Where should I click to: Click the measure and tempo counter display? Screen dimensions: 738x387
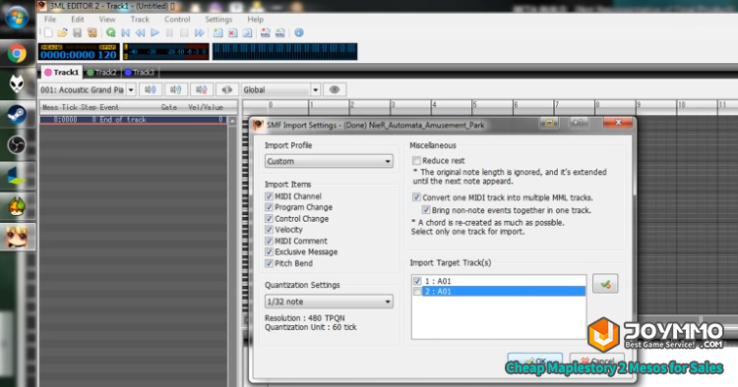click(x=79, y=52)
